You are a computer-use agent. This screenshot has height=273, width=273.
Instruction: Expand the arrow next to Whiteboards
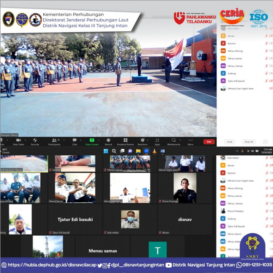point(180,140)
